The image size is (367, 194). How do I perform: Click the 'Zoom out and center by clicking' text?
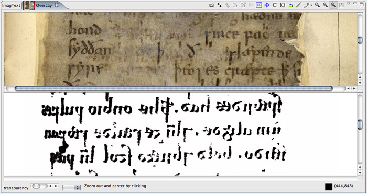[115, 186]
